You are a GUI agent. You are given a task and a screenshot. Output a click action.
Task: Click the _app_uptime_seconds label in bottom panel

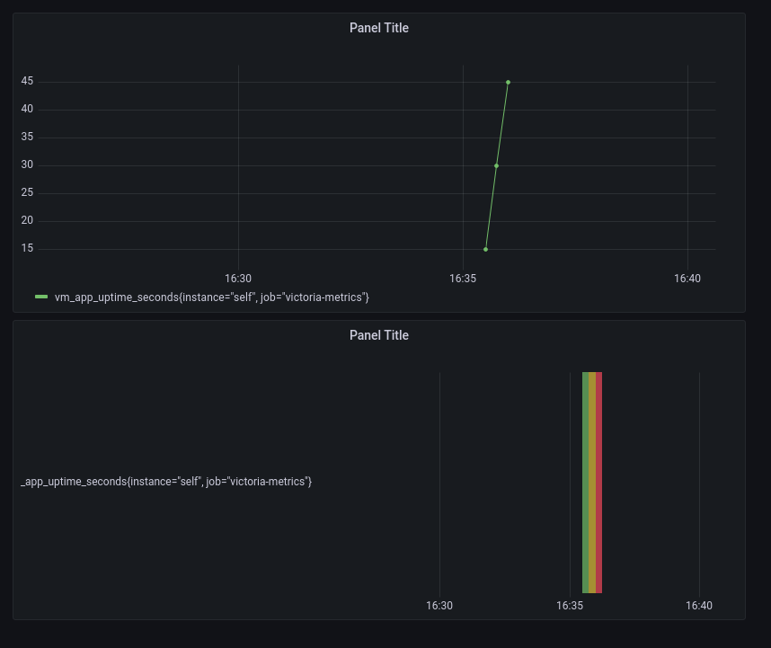tap(165, 482)
